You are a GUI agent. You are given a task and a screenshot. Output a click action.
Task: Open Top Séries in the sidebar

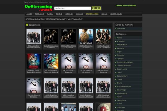[x=121, y=29]
